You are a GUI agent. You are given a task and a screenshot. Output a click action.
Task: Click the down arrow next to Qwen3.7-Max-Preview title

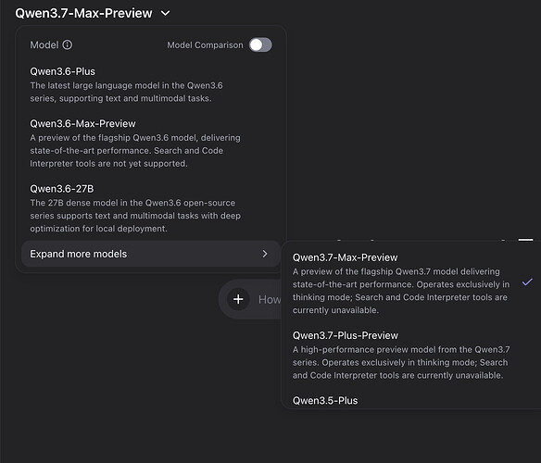pos(166,13)
